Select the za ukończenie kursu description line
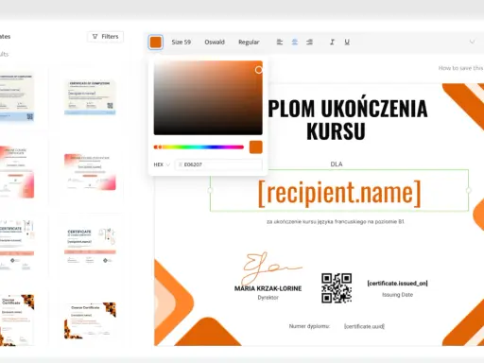 tap(336, 222)
